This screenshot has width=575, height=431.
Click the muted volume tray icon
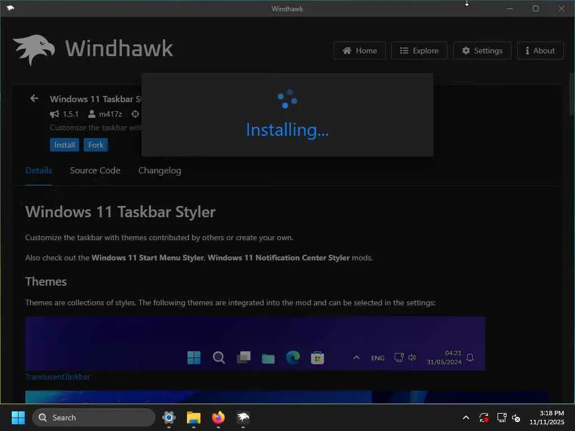tap(516, 418)
